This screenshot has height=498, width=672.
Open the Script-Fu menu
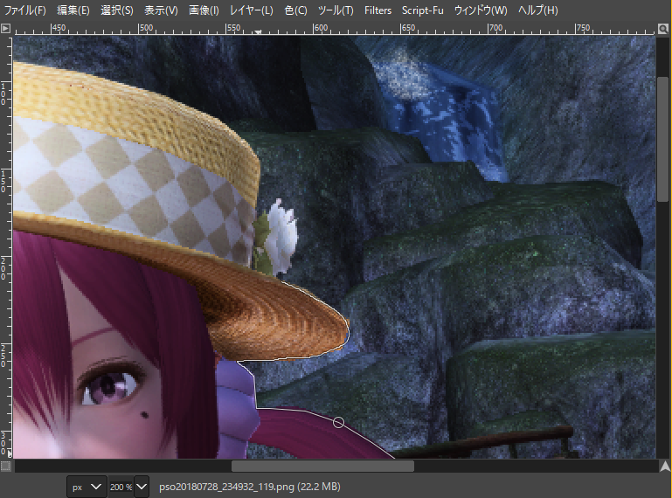[x=422, y=10]
